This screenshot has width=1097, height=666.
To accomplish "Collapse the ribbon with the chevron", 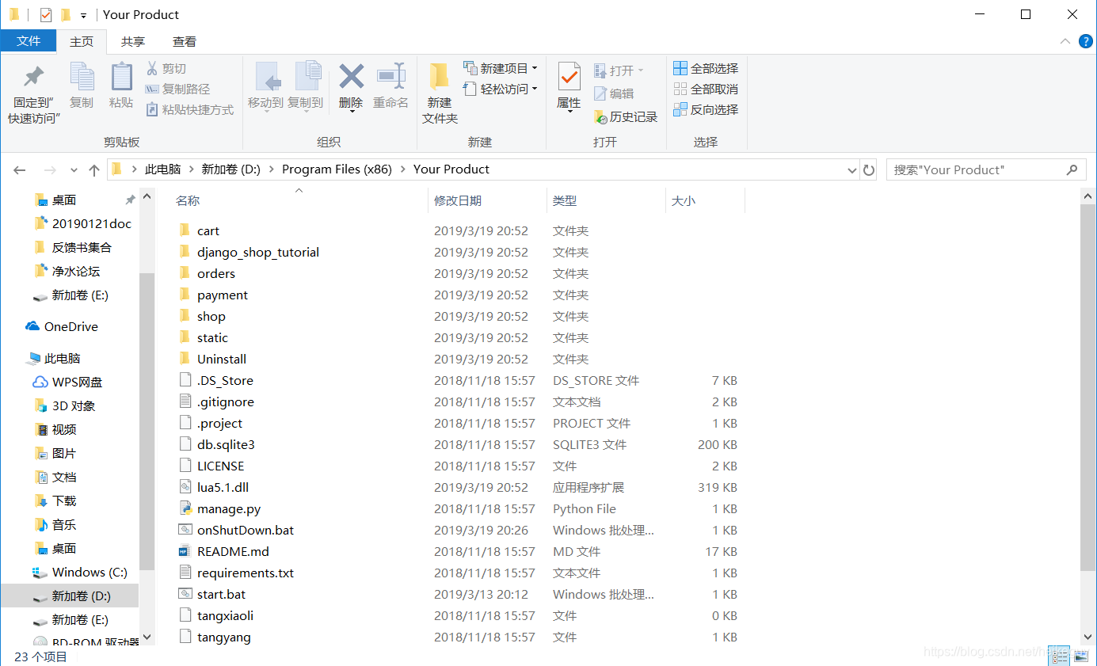I will 1065,41.
